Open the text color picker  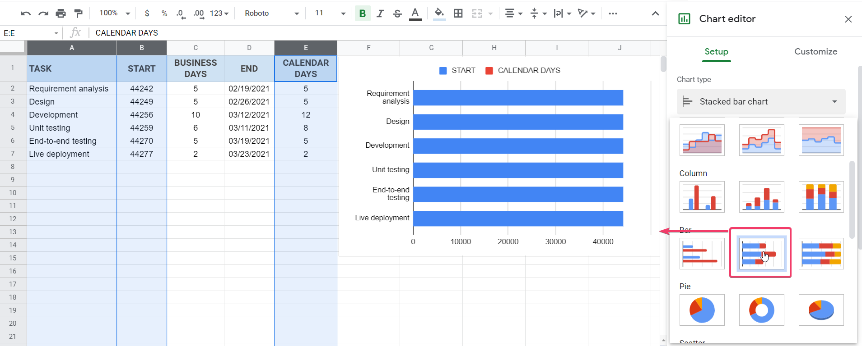click(x=415, y=14)
